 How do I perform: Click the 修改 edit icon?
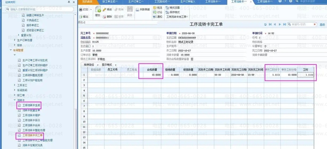104,9
